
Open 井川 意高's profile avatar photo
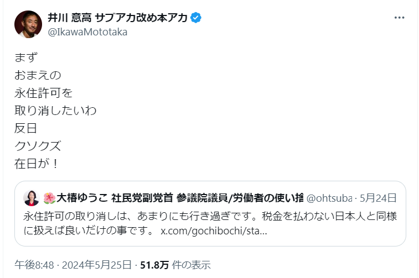click(28, 24)
